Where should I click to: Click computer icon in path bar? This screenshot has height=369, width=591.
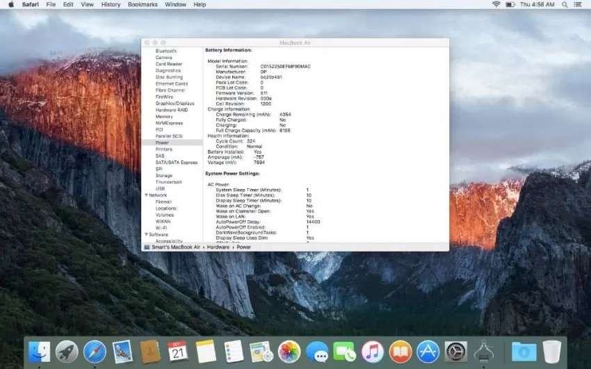click(x=147, y=247)
